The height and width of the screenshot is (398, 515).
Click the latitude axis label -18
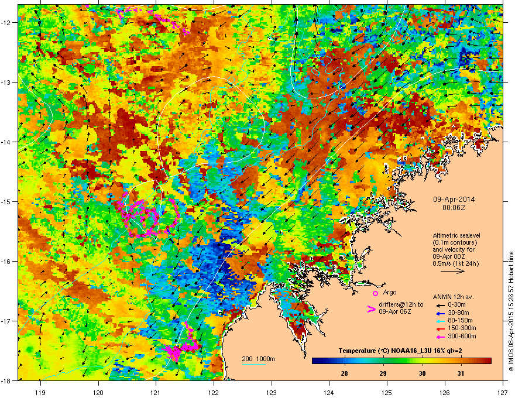pyautogui.click(x=6, y=380)
